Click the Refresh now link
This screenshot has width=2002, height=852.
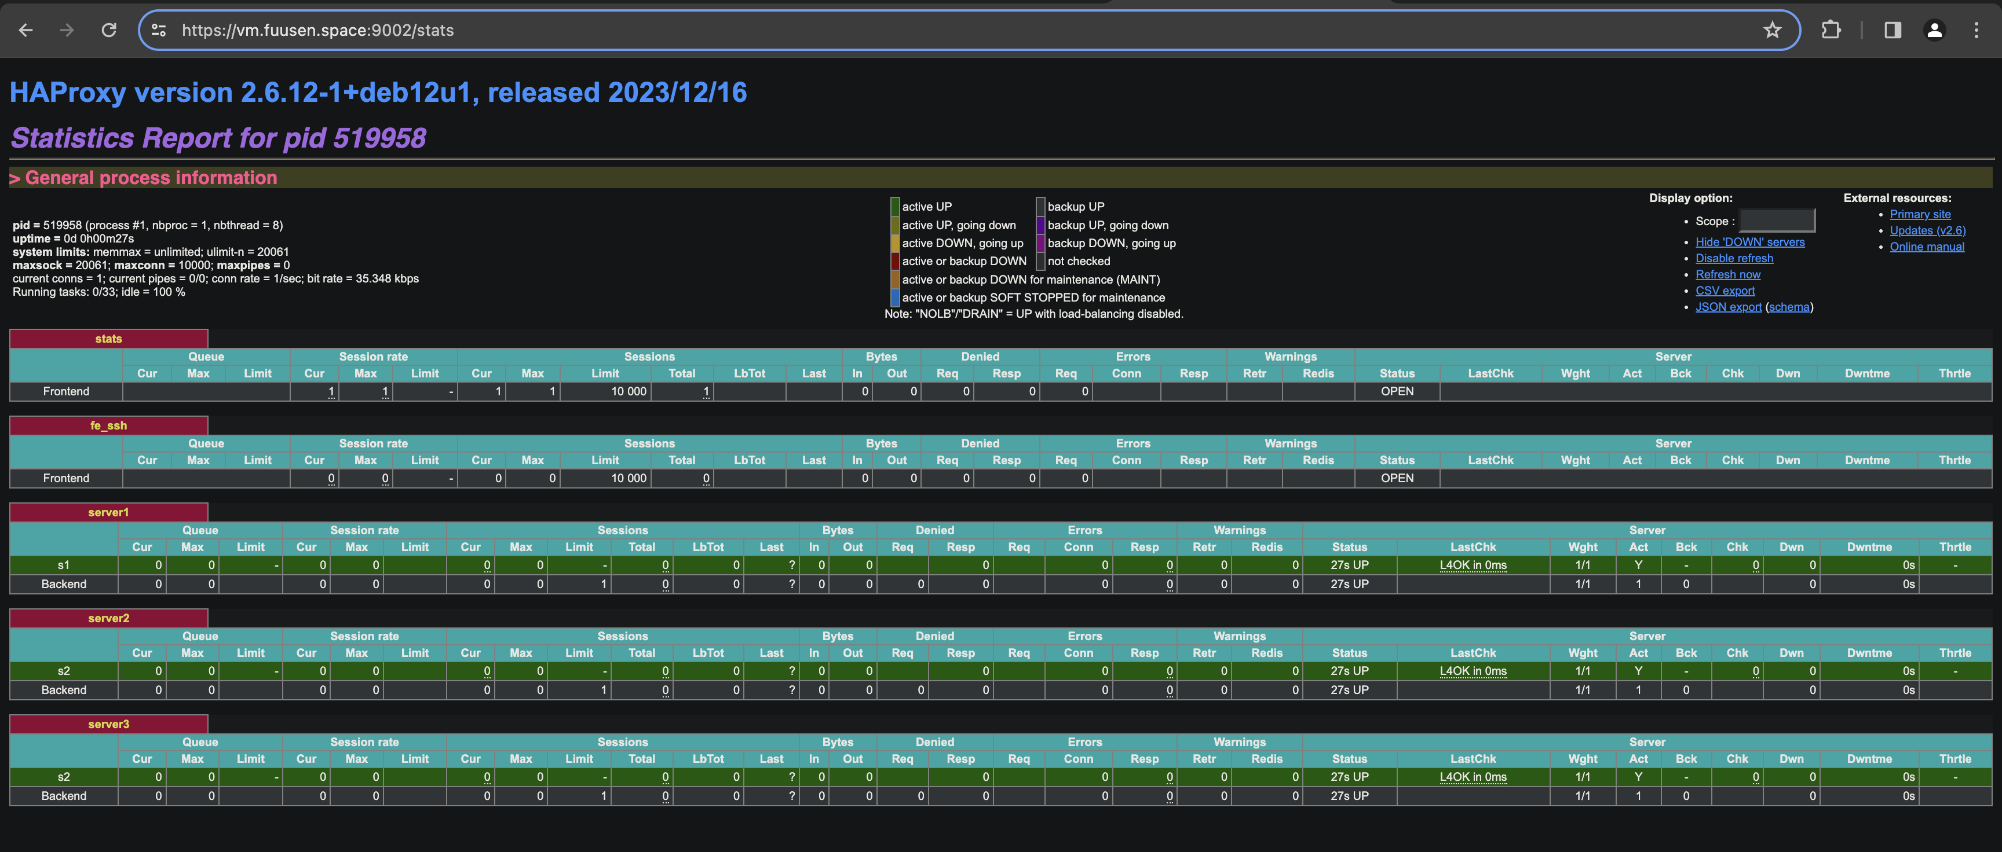[1727, 275]
